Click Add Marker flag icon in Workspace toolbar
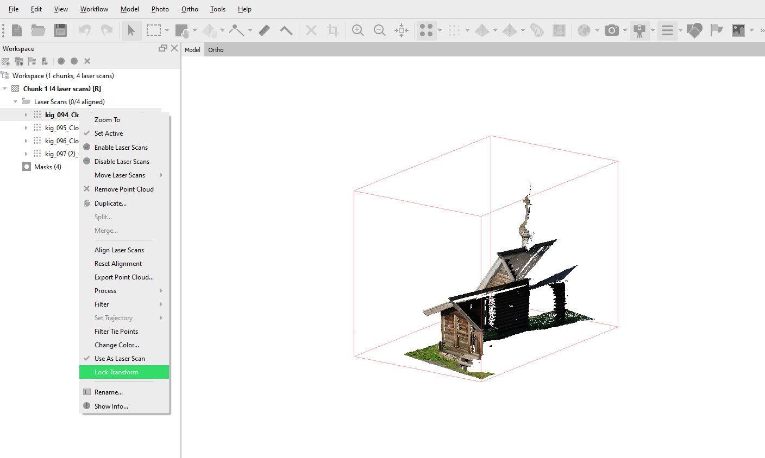 pyautogui.click(x=32, y=61)
